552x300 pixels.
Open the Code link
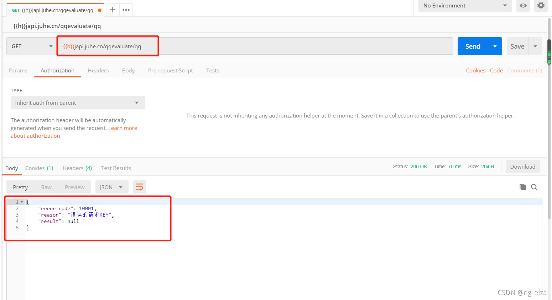496,70
